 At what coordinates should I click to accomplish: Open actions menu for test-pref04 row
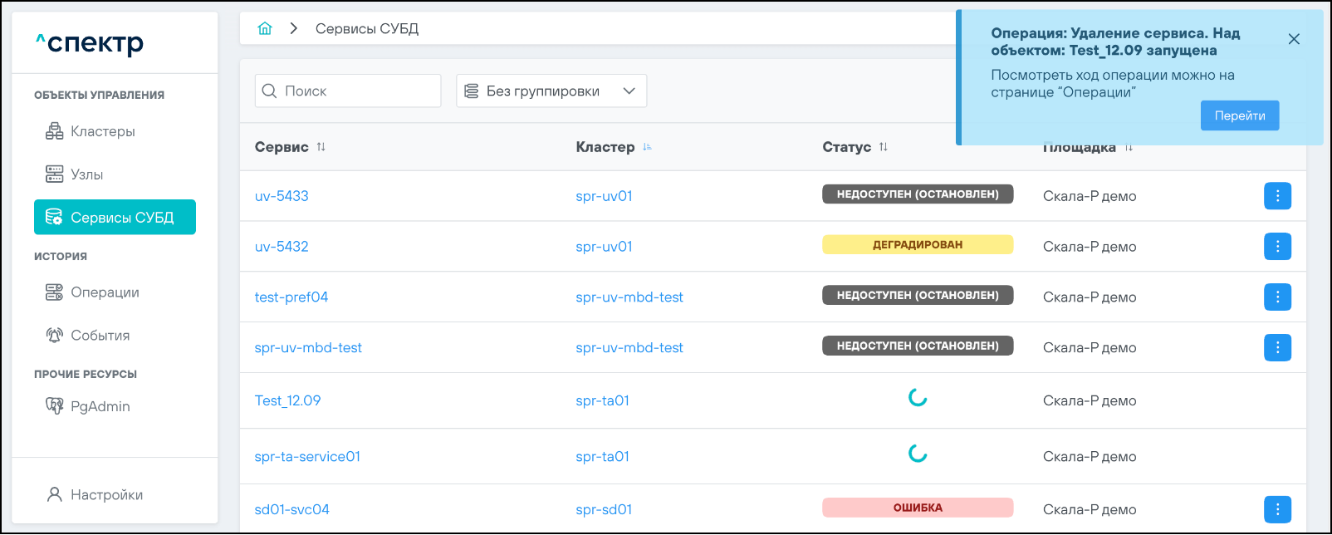tap(1277, 297)
